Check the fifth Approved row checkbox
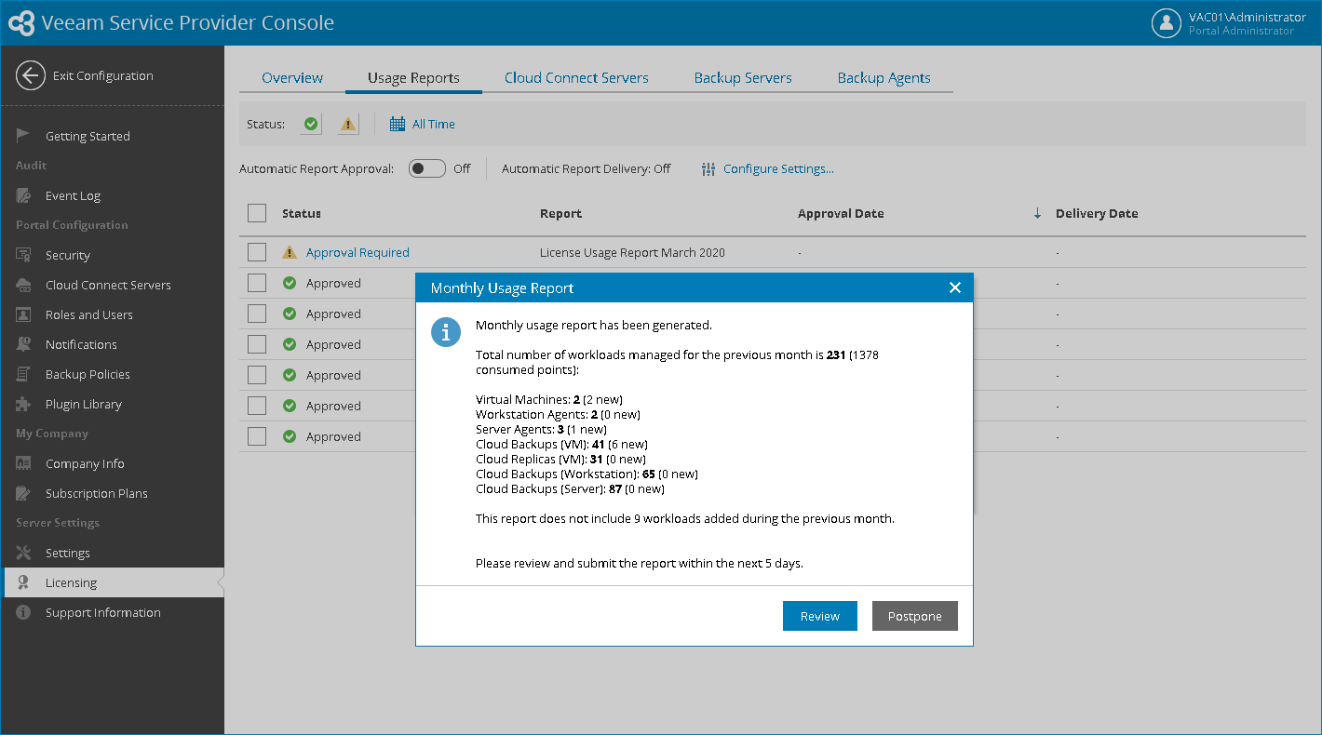This screenshot has width=1322, height=735. [x=257, y=406]
